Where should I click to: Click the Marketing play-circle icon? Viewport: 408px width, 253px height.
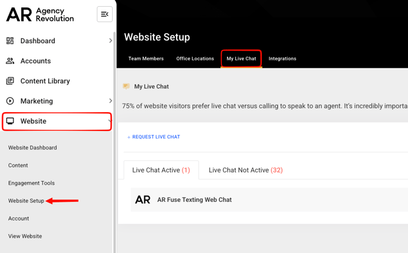(10, 101)
